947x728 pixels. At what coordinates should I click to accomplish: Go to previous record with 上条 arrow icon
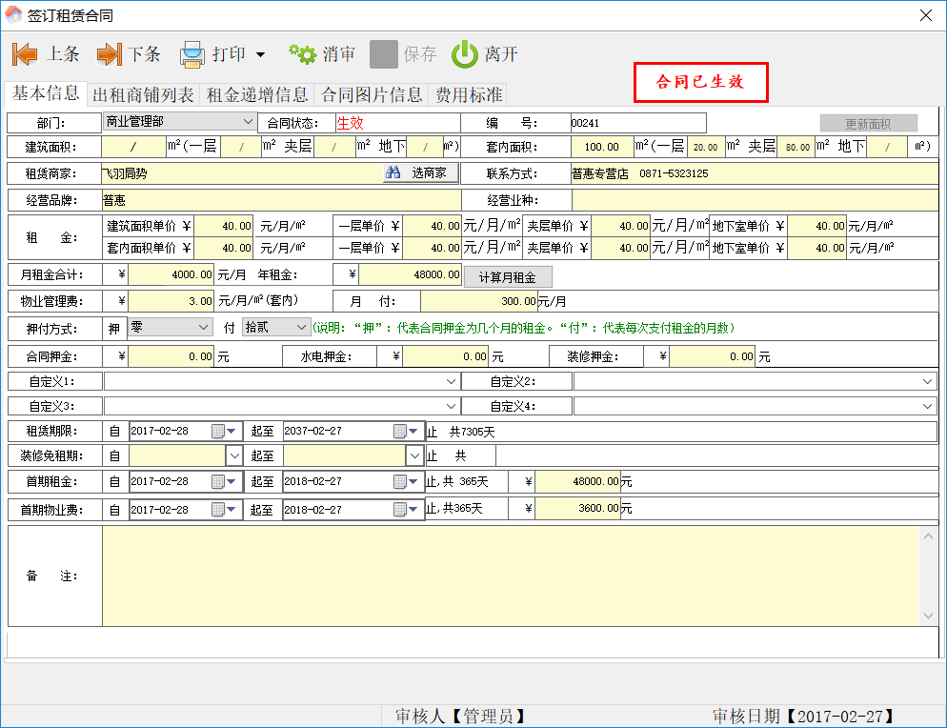pyautogui.click(x=25, y=54)
